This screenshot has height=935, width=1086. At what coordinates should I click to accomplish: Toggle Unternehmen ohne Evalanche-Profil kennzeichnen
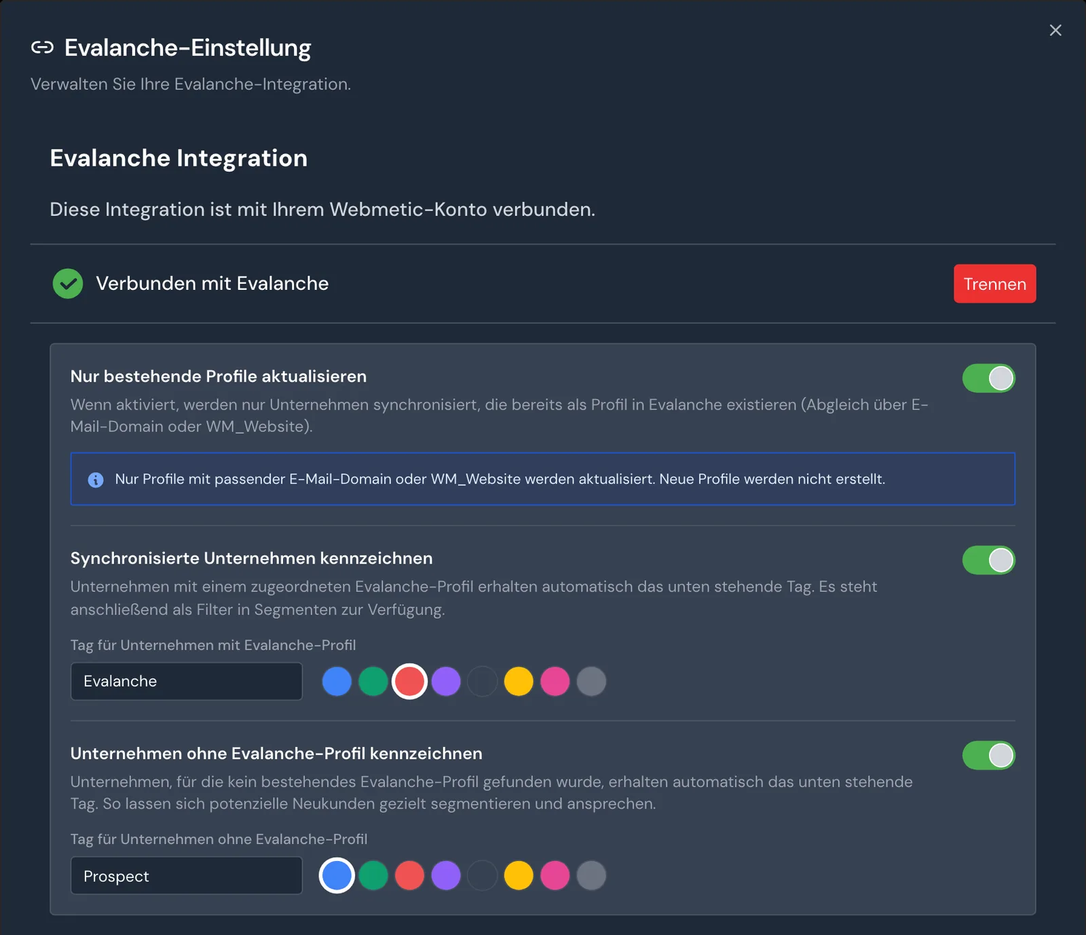pos(988,755)
